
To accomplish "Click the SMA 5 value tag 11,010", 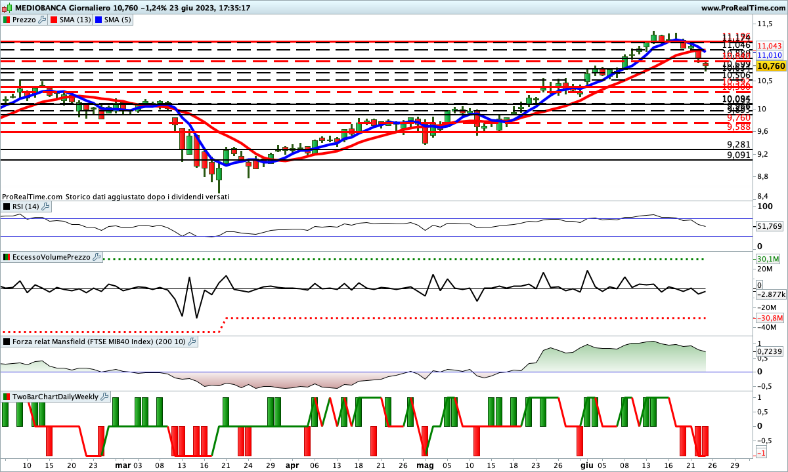I will [770, 56].
